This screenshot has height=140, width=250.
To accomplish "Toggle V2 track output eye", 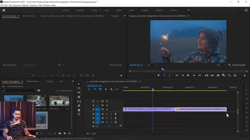I will click(107, 105).
